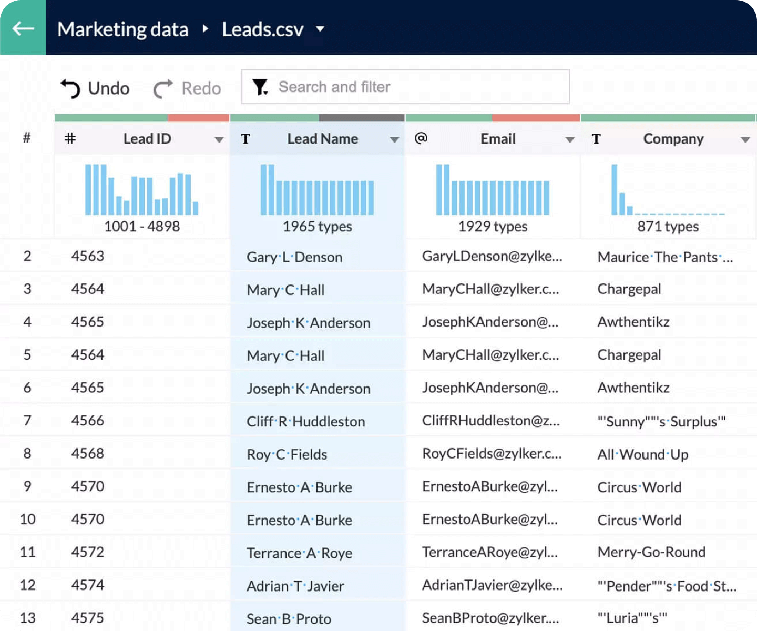Select the email cell GaryLDenson@zylke...
This screenshot has width=757, height=631.
pos(493,256)
